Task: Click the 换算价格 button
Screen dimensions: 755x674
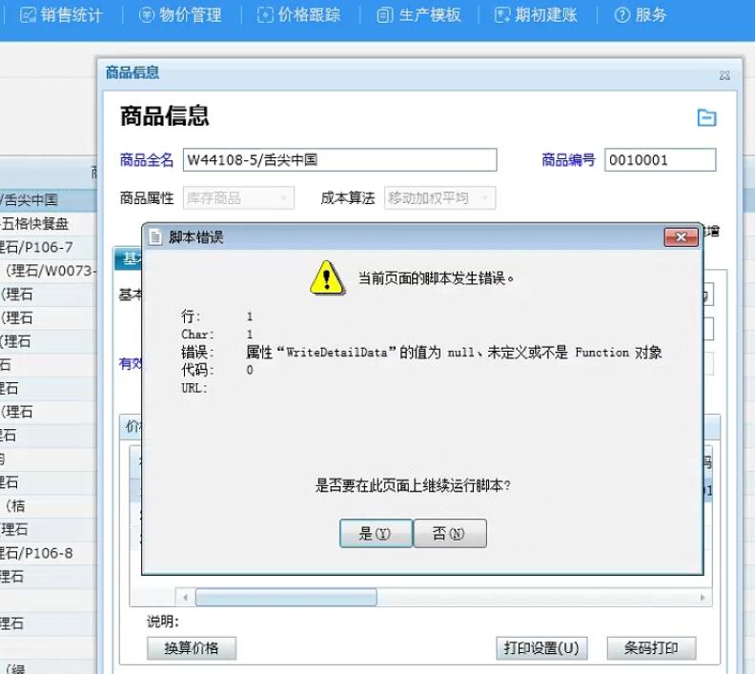Action: [x=192, y=648]
